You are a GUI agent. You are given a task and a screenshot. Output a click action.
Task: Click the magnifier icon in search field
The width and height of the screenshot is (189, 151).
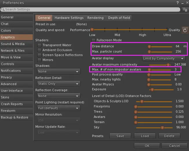coord(3,10)
